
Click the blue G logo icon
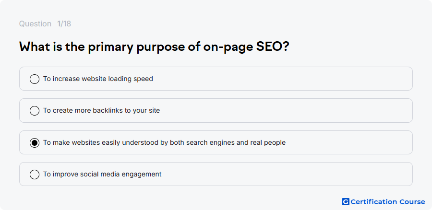tap(346, 202)
